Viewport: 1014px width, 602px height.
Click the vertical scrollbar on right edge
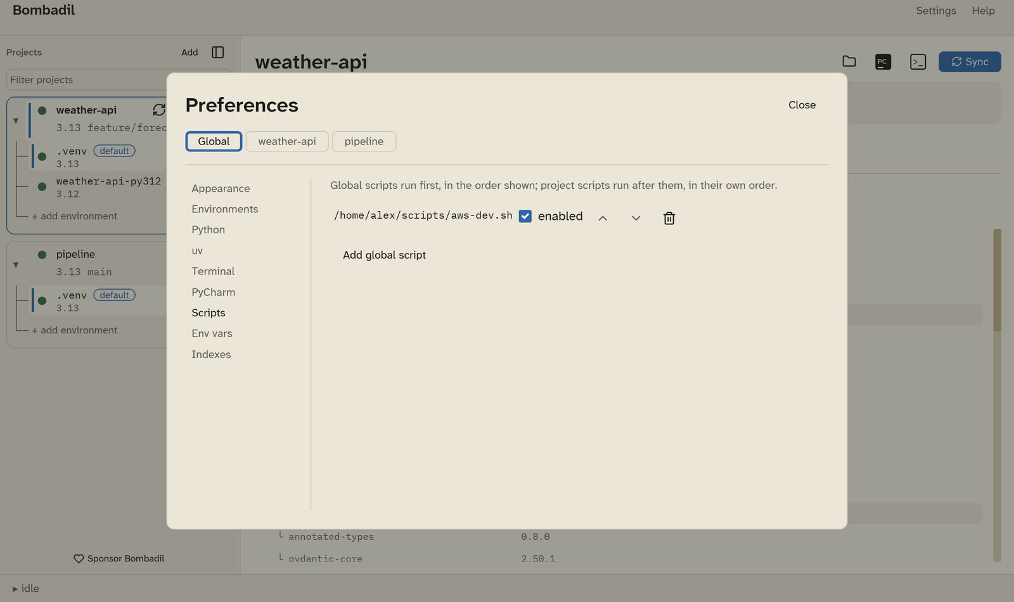tap(997, 279)
